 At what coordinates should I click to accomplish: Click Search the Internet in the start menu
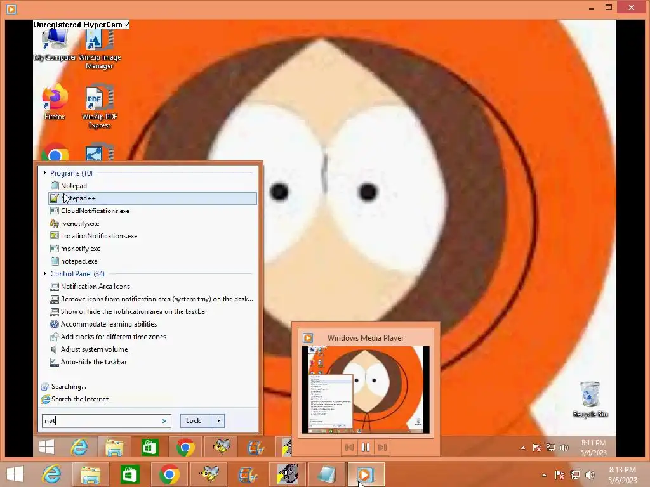coord(75,399)
